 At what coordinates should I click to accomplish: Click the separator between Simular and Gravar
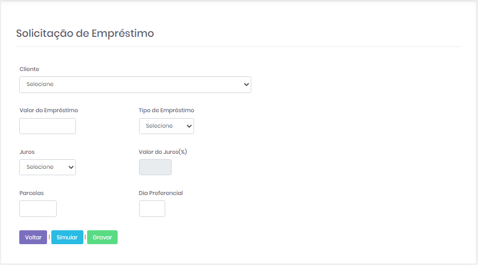pos(85,237)
